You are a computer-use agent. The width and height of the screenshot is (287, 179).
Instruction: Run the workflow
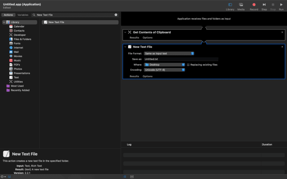(281, 4)
